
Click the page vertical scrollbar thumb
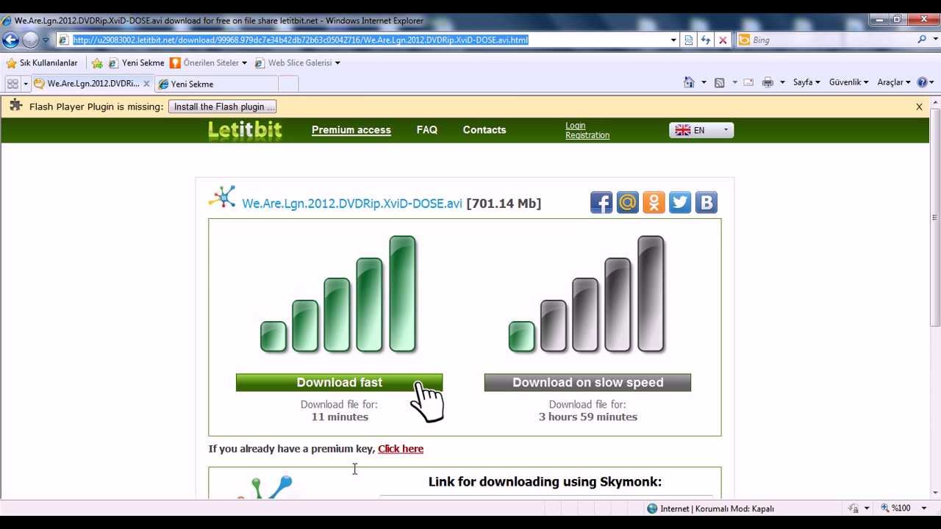coord(935,217)
